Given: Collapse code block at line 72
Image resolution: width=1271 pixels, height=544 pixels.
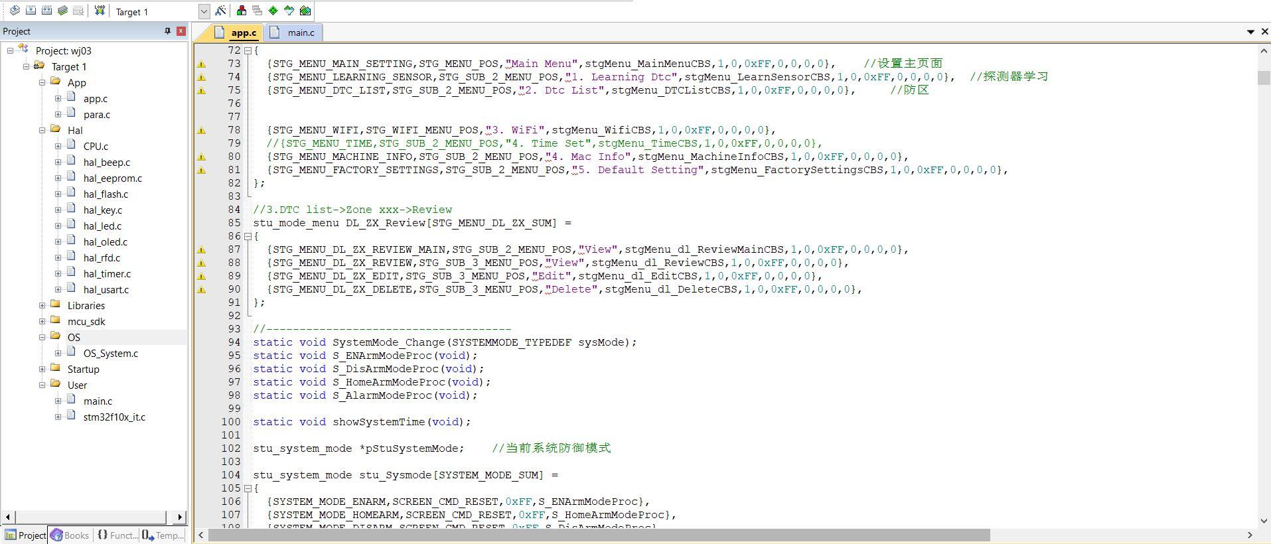Looking at the screenshot, I should [x=248, y=50].
